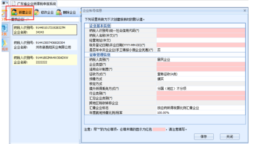Select the 广东省企业所得税申报系统 tab
This screenshot has width=257, height=144.
click(x=34, y=4)
